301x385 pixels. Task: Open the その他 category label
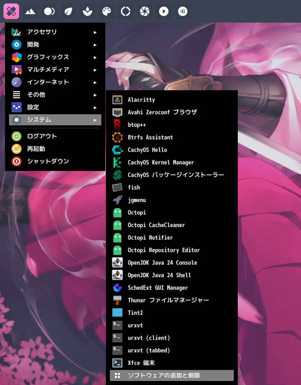[x=36, y=95]
